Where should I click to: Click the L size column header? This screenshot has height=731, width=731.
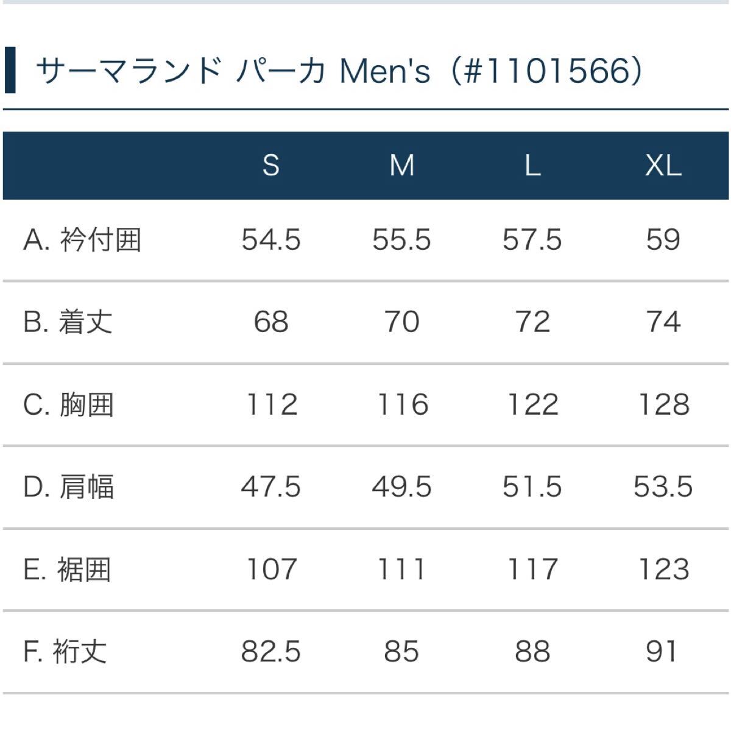[x=532, y=166]
